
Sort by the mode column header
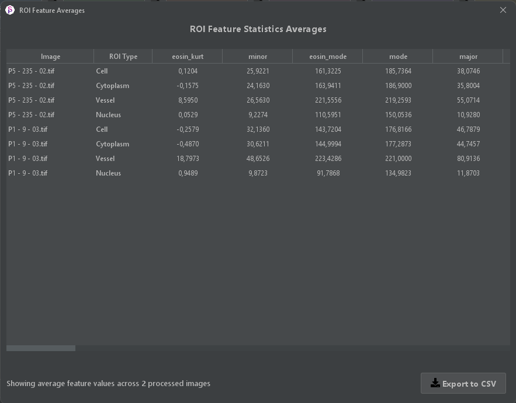pos(398,56)
